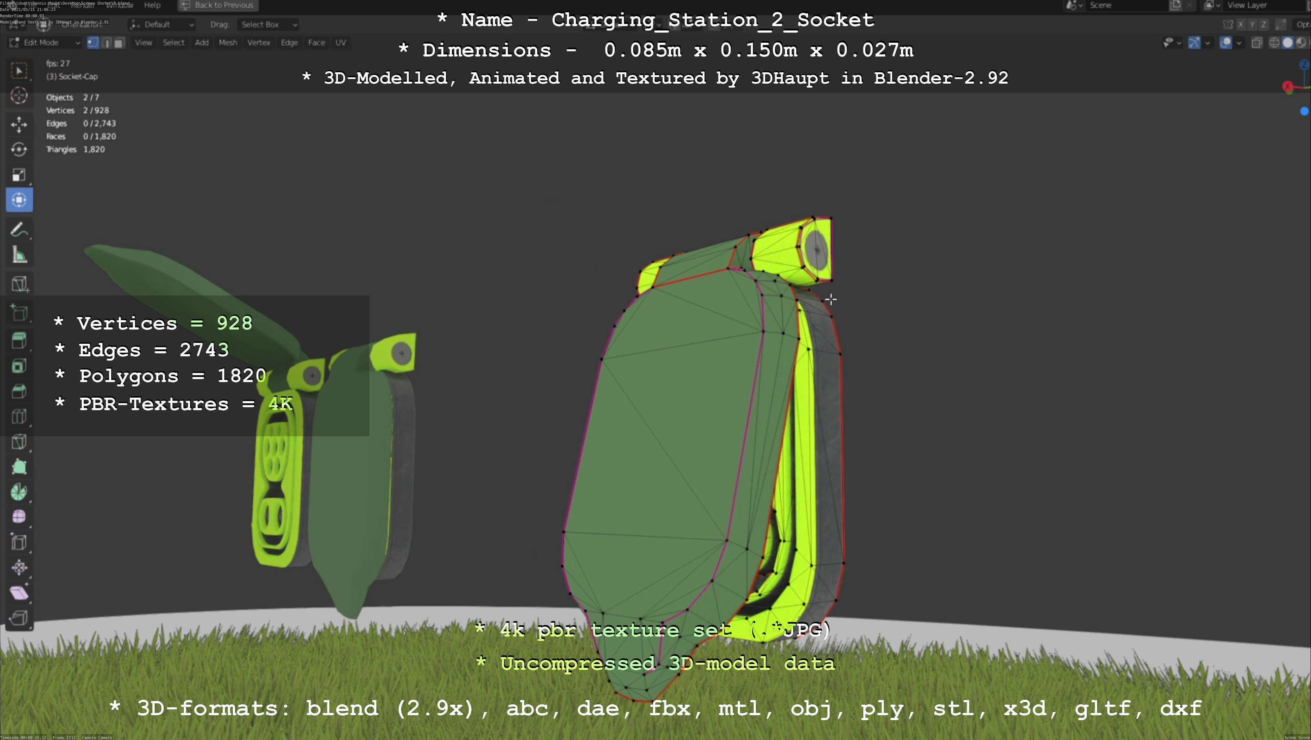Enable Face select mode
The height and width of the screenshot is (740, 1311).
(119, 43)
